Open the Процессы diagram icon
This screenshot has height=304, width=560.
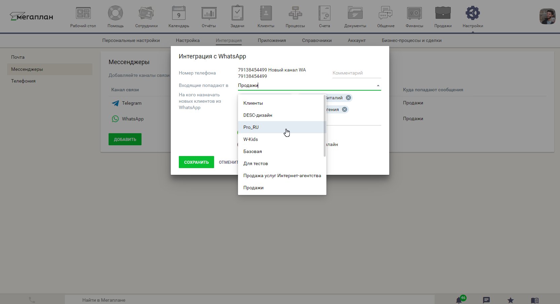(295, 13)
